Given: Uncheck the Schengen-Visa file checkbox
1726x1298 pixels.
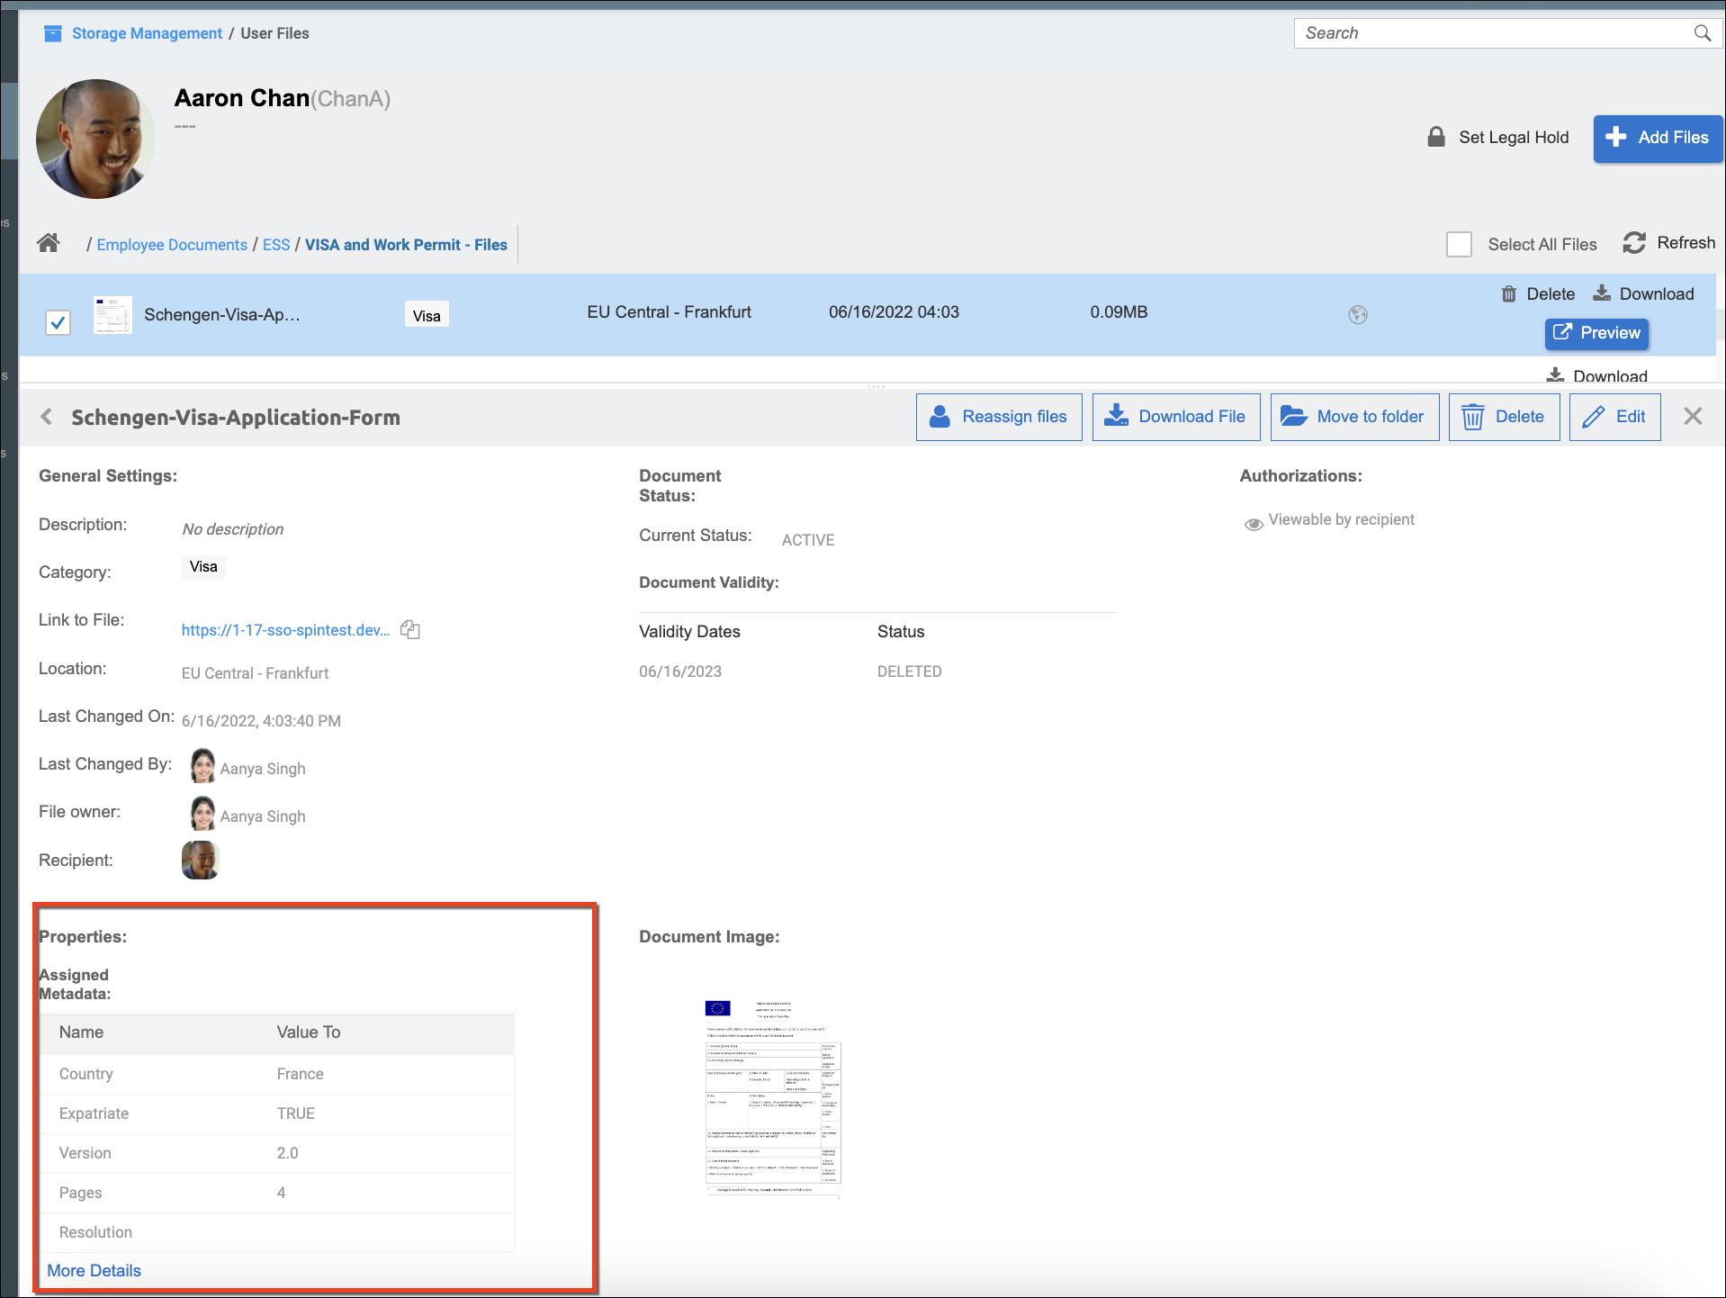Looking at the screenshot, I should tap(58, 322).
